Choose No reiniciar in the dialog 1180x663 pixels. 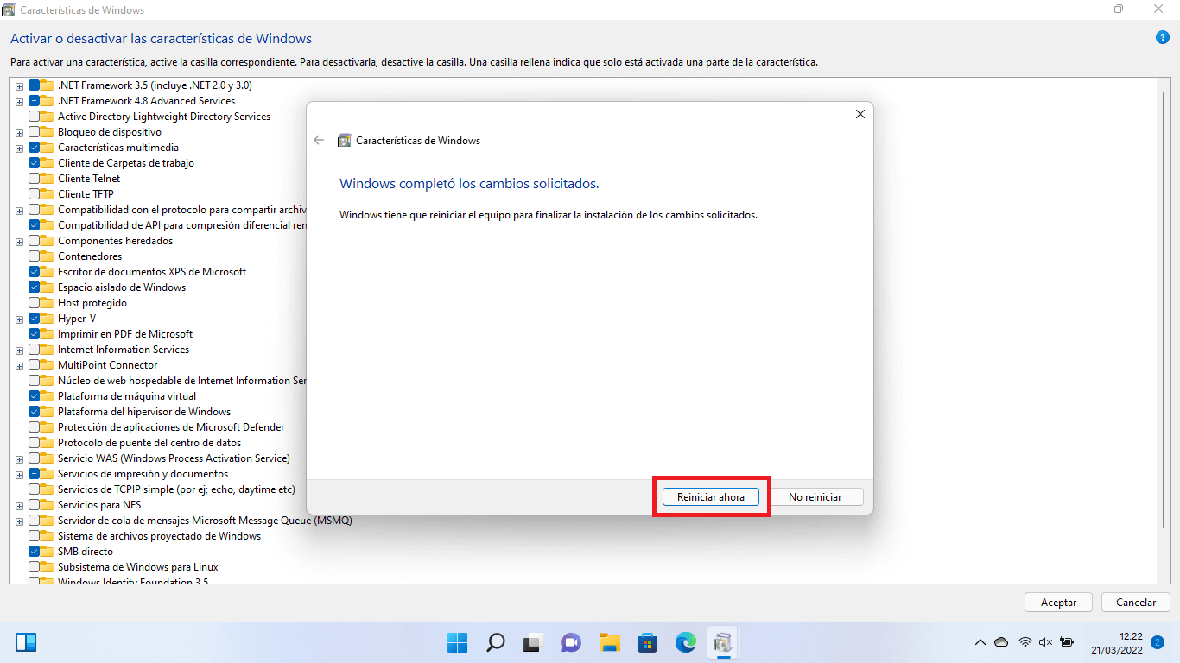pyautogui.click(x=815, y=497)
